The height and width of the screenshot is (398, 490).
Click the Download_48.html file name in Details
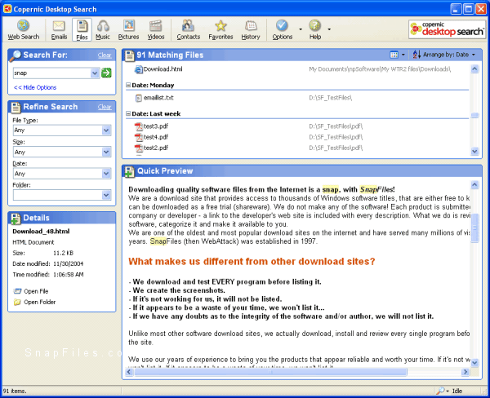click(x=41, y=232)
